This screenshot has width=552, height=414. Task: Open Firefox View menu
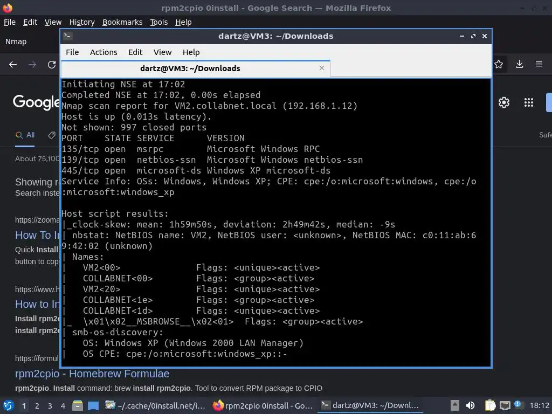click(53, 22)
